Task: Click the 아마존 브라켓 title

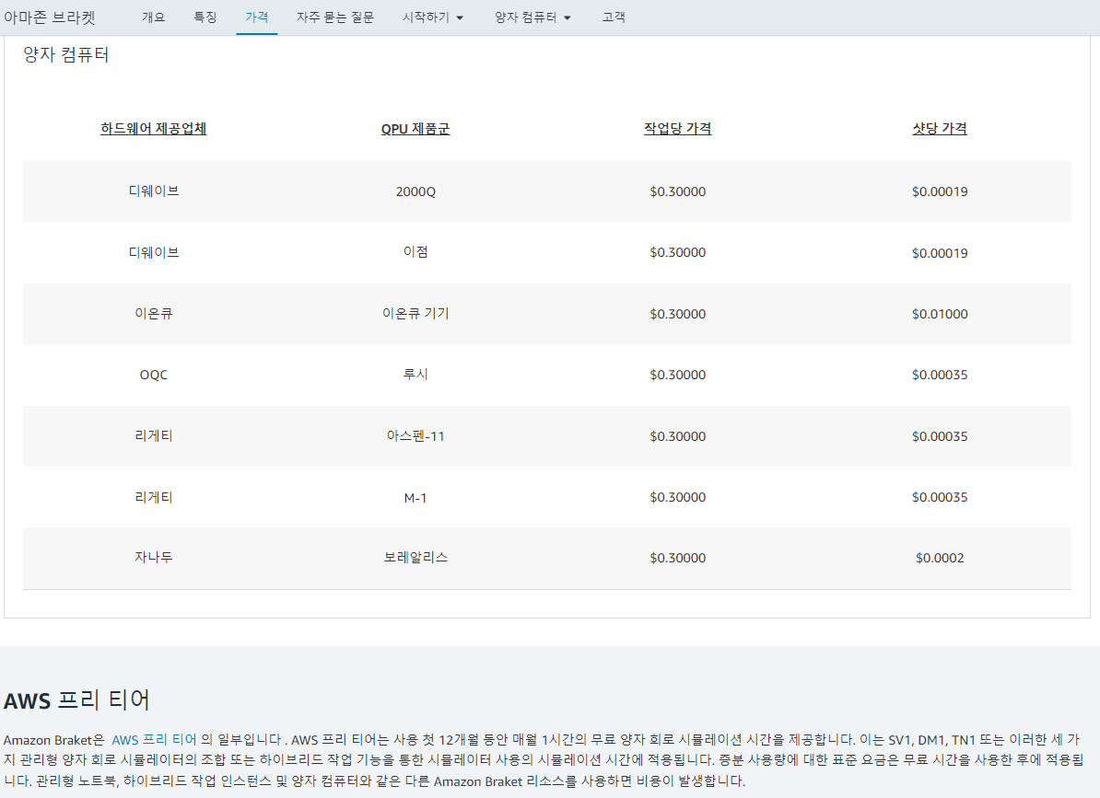Action: click(50, 17)
